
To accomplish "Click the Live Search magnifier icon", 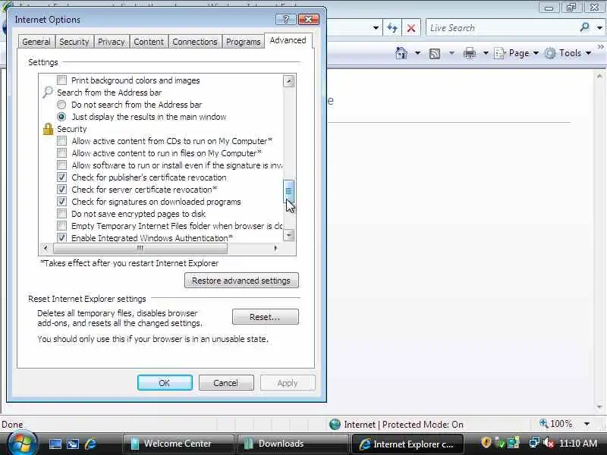I will pos(584,27).
